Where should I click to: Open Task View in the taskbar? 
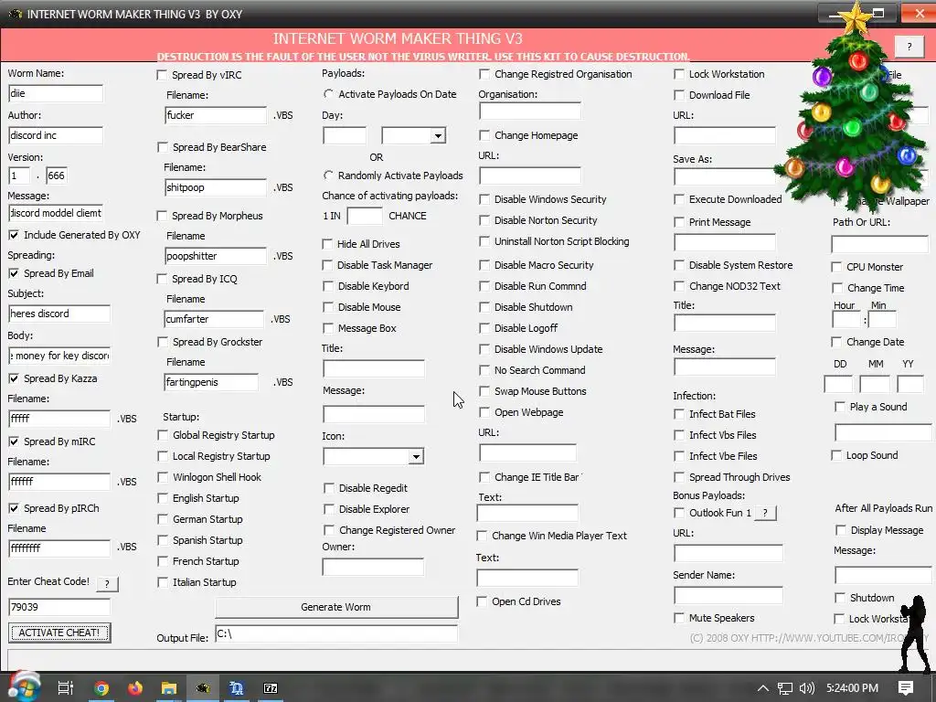coord(65,688)
